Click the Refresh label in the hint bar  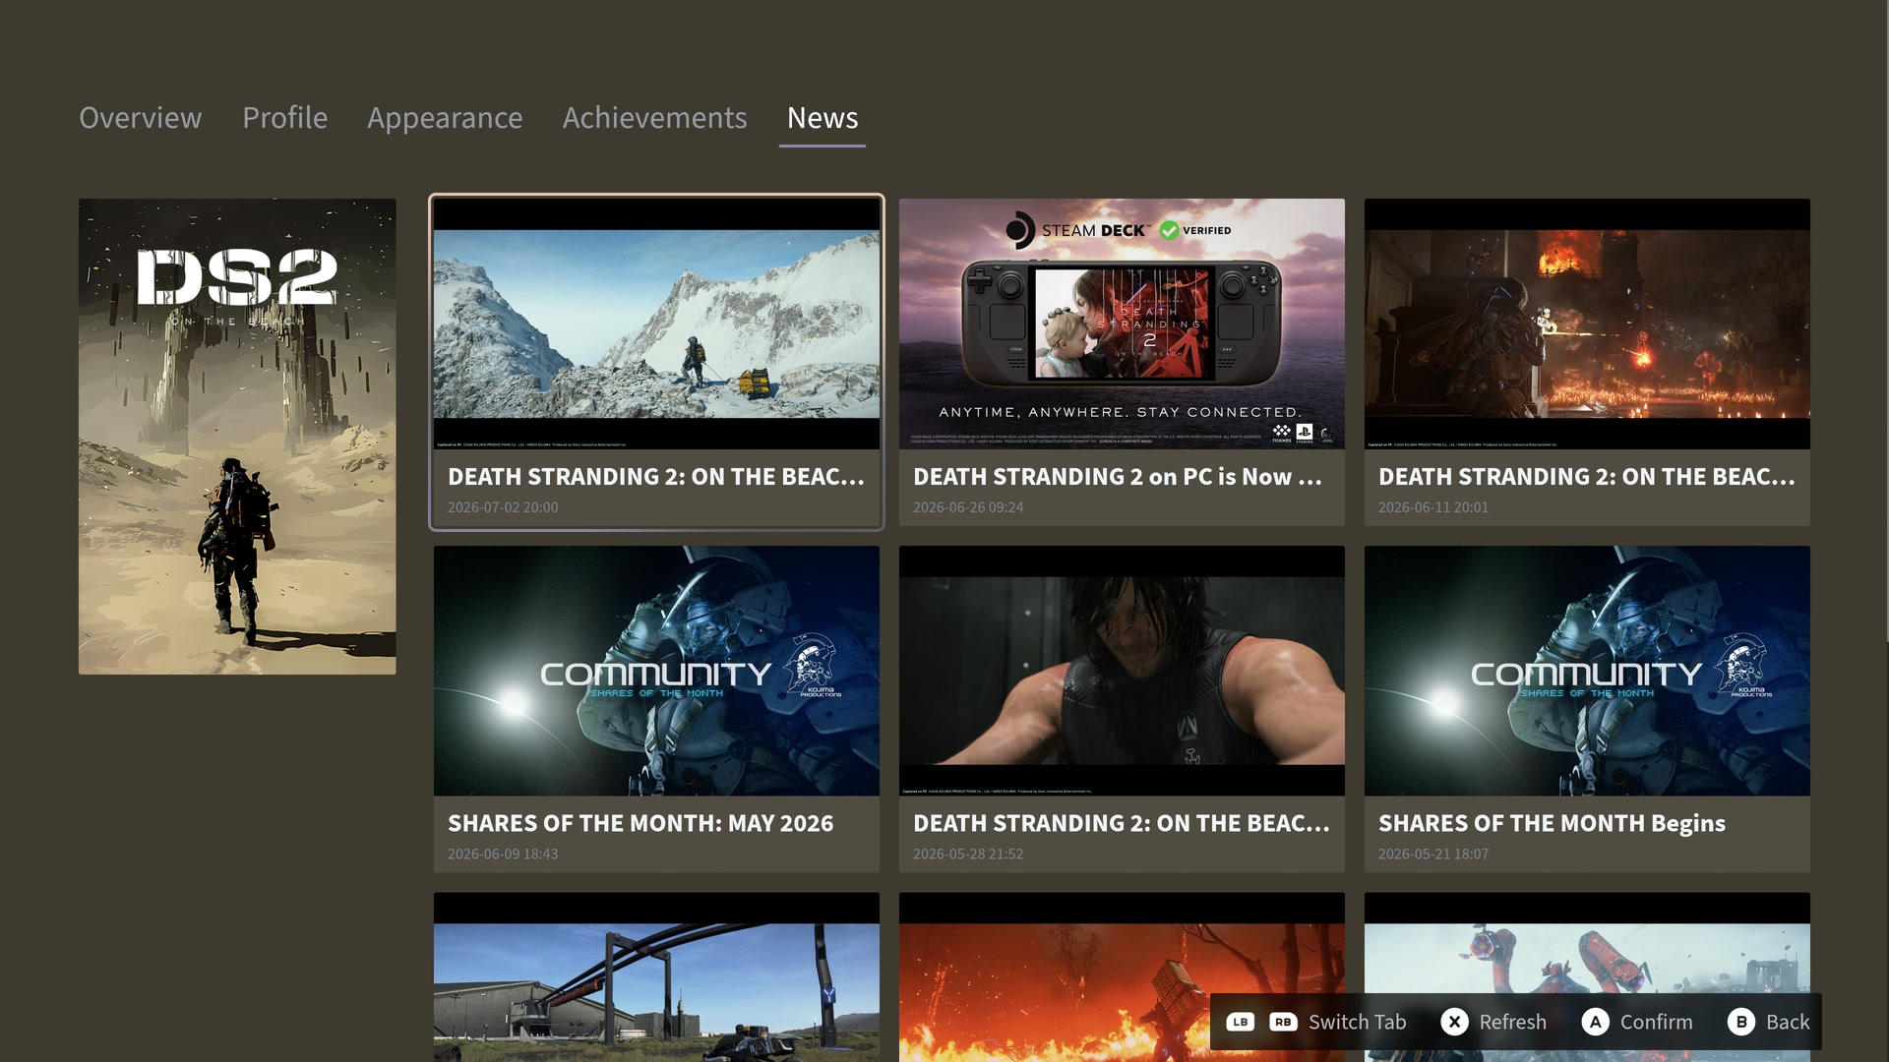[1512, 1022]
